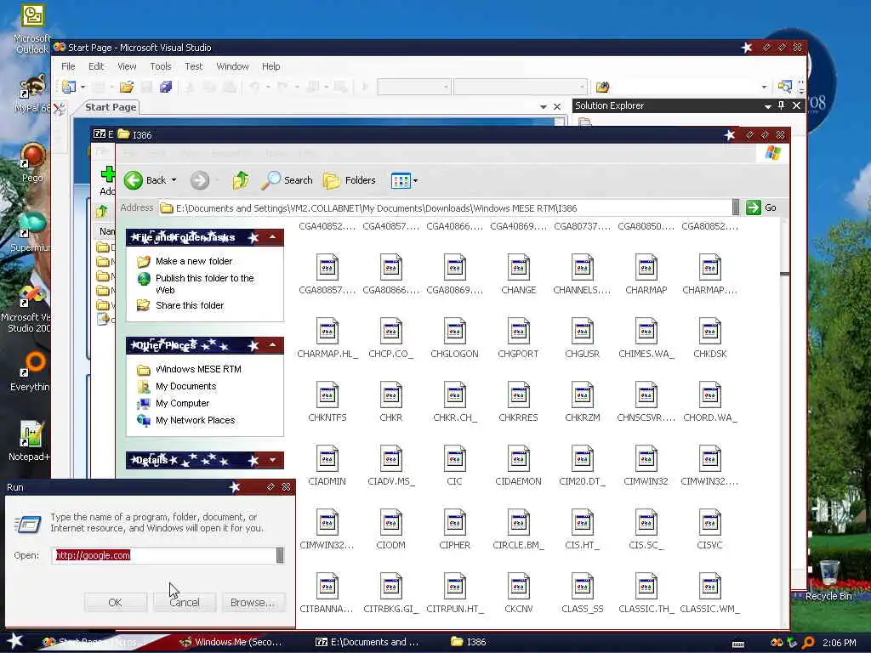Click the Explorer file list scrollbar thumb
The width and height of the screenshot is (871, 653).
click(x=784, y=274)
